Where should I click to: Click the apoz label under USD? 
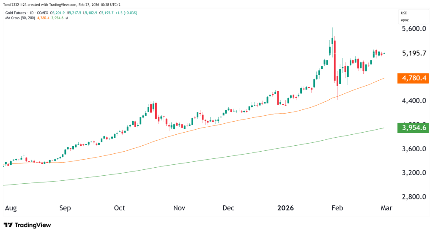405,20
